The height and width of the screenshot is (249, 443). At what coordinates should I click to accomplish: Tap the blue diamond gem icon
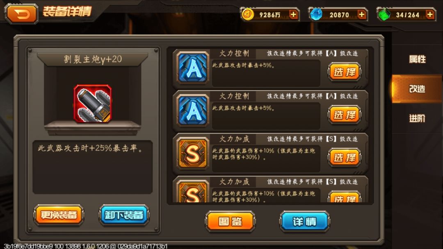click(316, 14)
